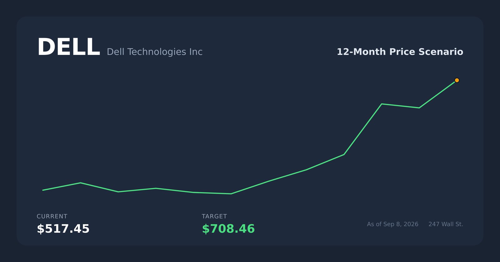Open the 247 Wall St. source credit
Image resolution: width=500 pixels, height=262 pixels.
click(446, 224)
